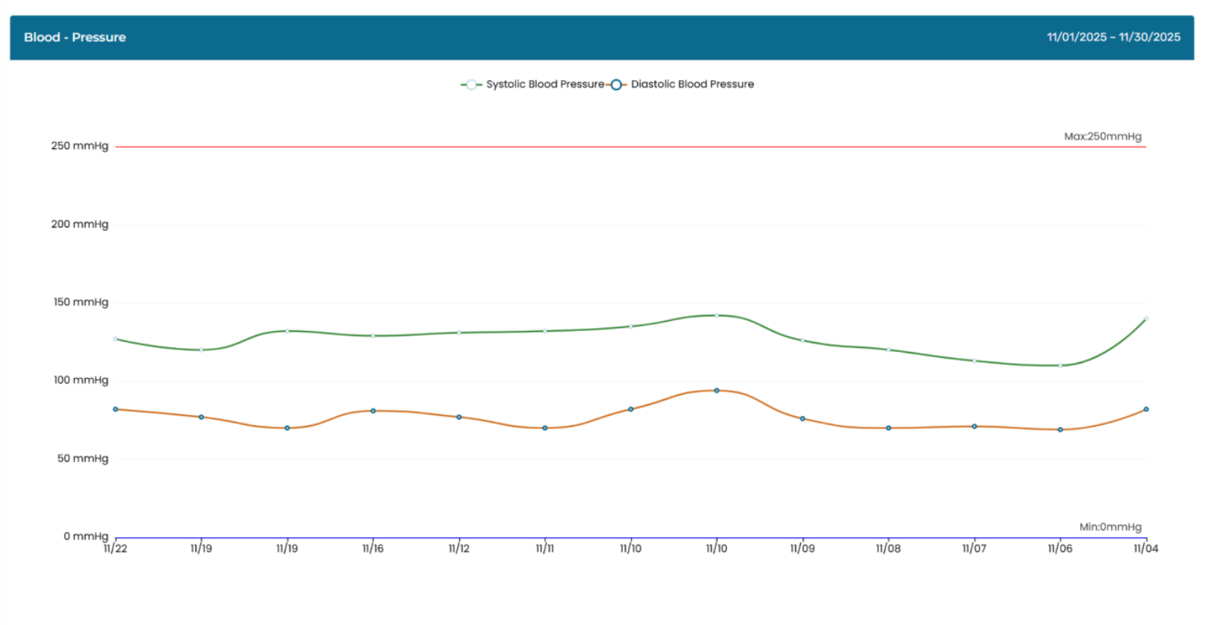1205x625 pixels.
Task: Click the Max:250mmHg threshold label
Action: [1102, 137]
